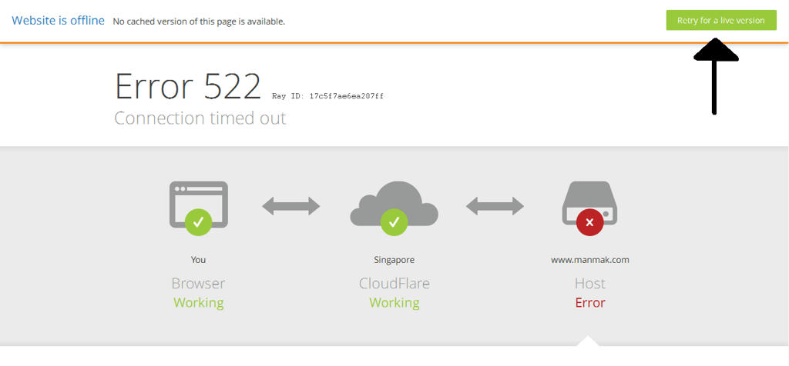Select the browser window icon
Image resolution: width=789 pixels, height=366 pixels.
(x=198, y=205)
